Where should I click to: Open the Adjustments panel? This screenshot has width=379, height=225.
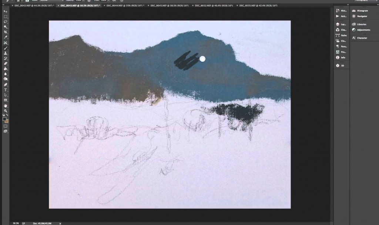click(363, 30)
